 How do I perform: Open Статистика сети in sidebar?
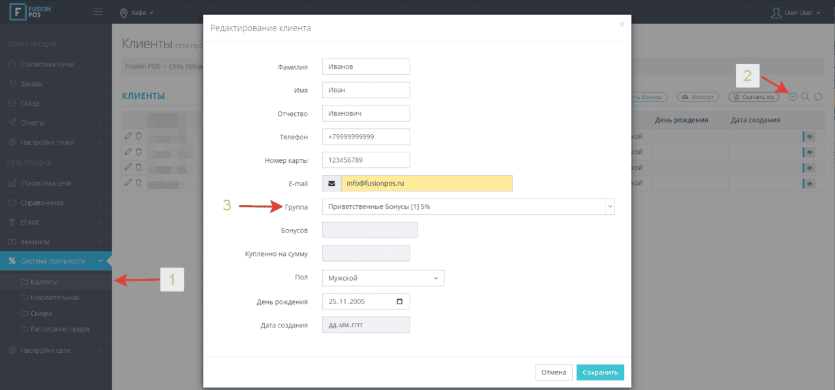[56, 183]
